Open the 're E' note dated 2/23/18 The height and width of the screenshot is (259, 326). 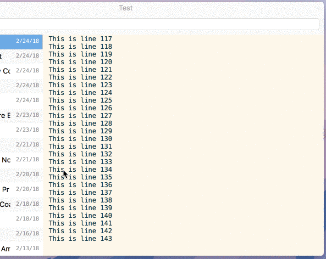pos(21,115)
